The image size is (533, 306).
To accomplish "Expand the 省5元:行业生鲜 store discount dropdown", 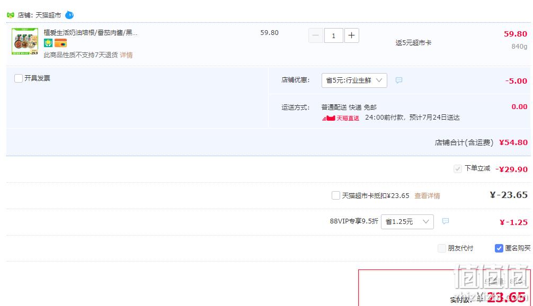I will [354, 80].
